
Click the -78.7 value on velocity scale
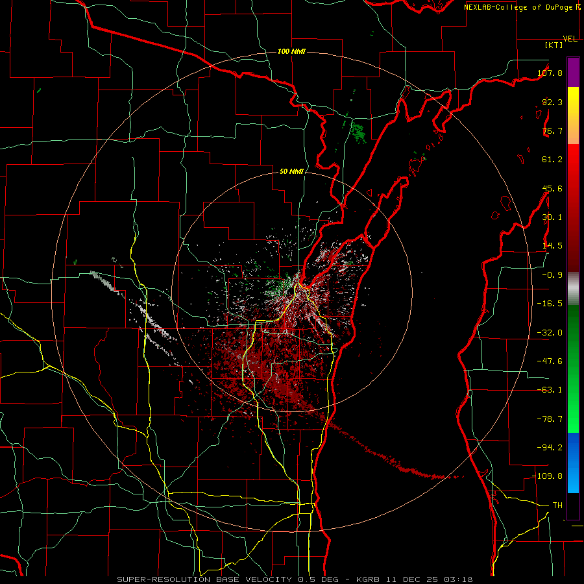(550, 419)
